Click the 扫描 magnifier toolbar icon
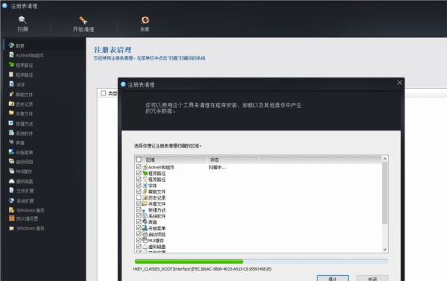 click(22, 20)
